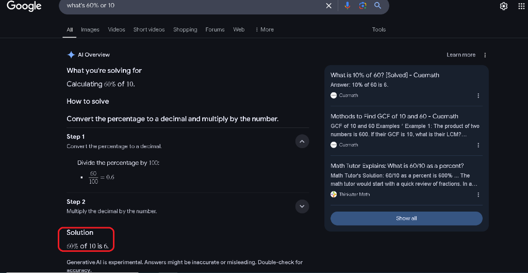Viewport: 528px width, 273px height.
Task: Open AI Overview three-dot options menu
Action: coord(485,55)
